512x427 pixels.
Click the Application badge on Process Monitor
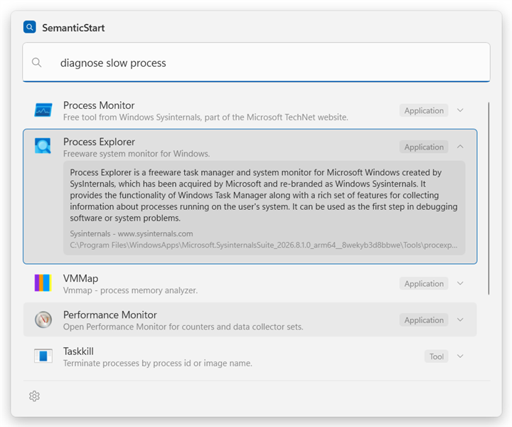424,110
